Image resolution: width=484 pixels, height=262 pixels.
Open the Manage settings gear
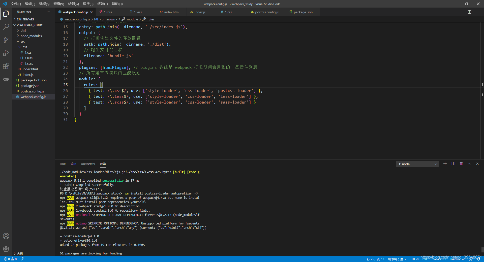pos(6,249)
